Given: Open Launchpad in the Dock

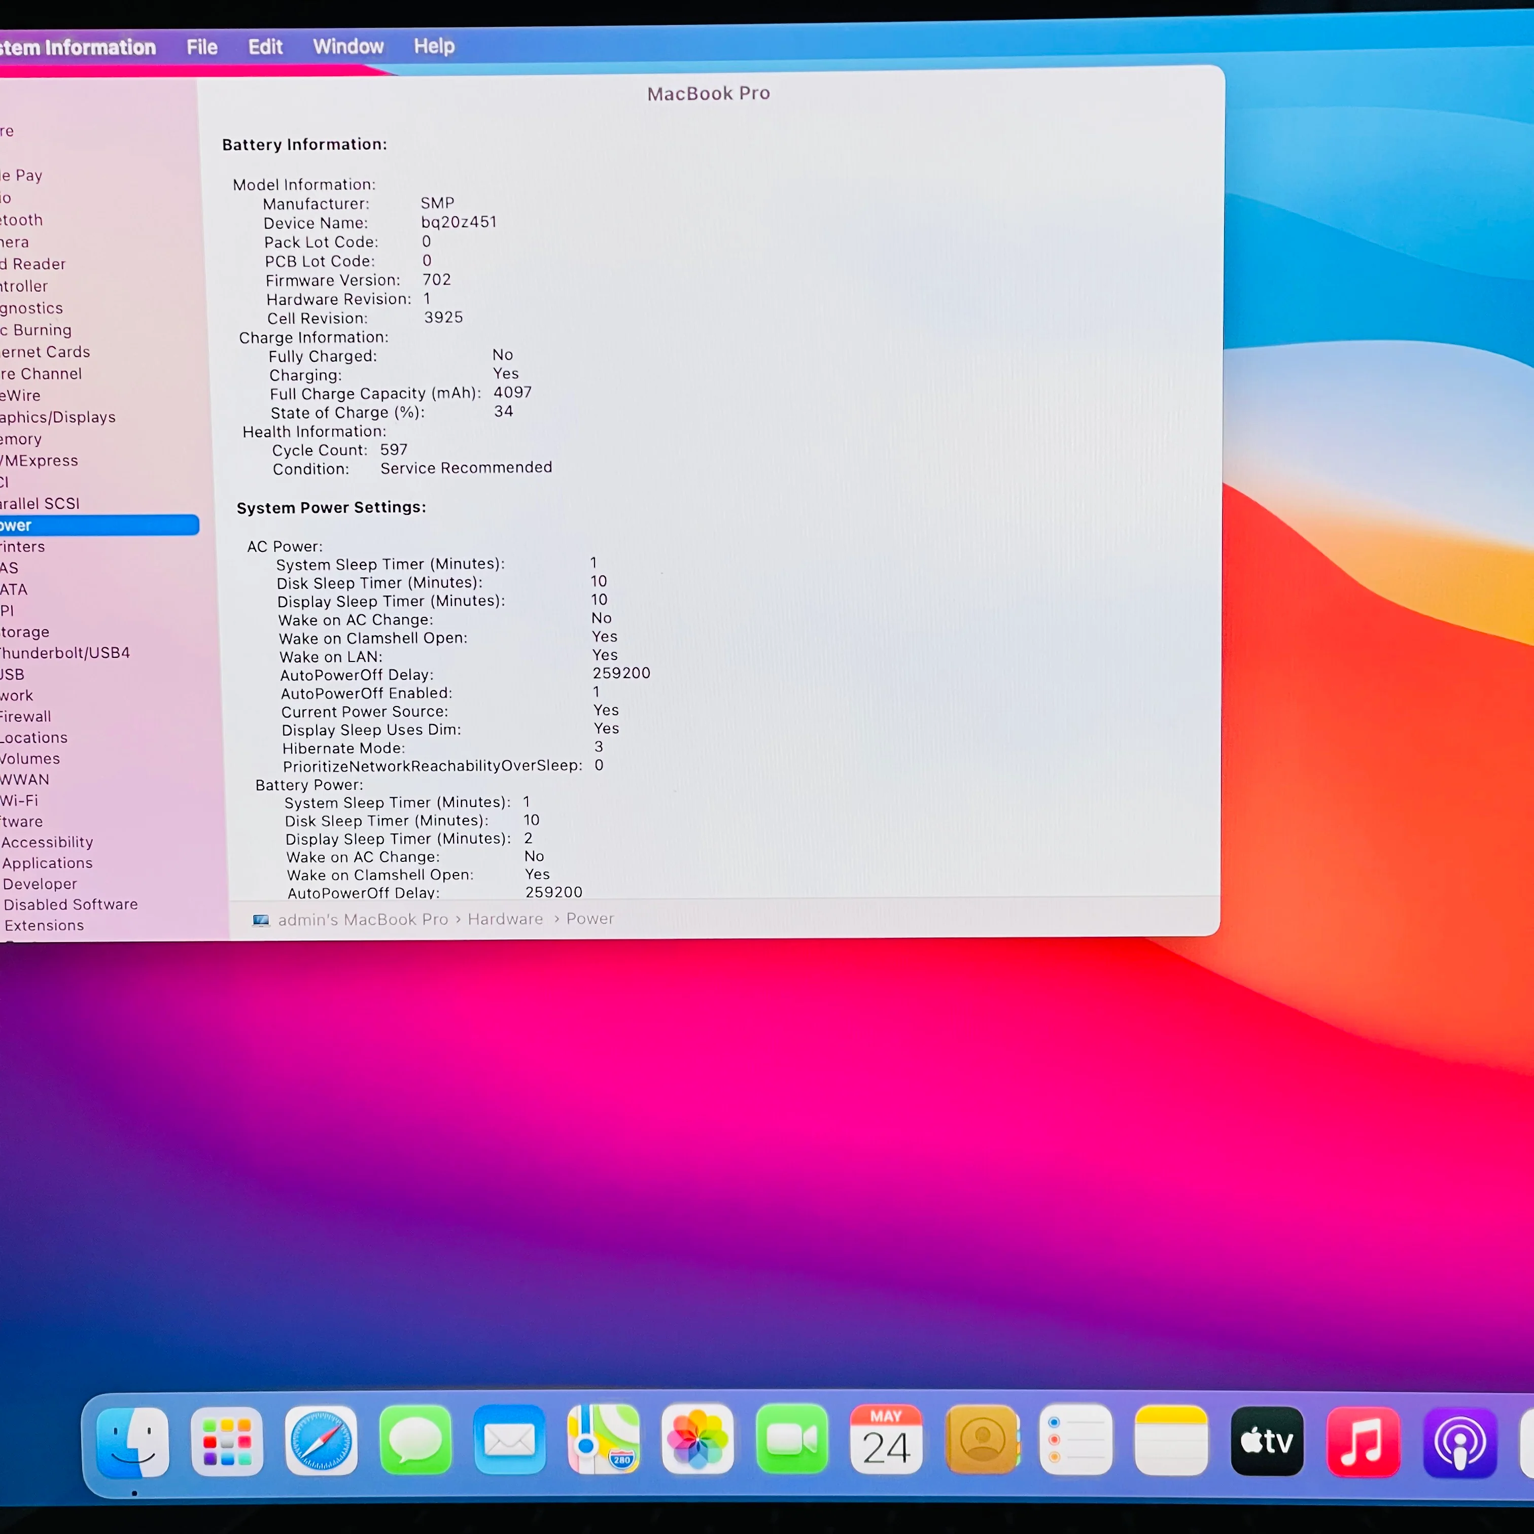Looking at the screenshot, I should coord(227,1441).
